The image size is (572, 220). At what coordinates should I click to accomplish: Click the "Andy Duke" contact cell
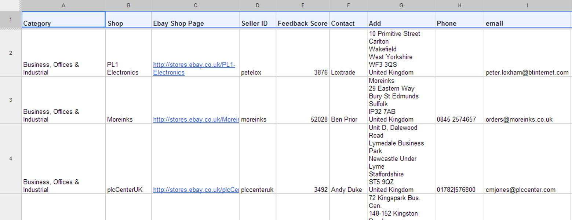[346, 190]
